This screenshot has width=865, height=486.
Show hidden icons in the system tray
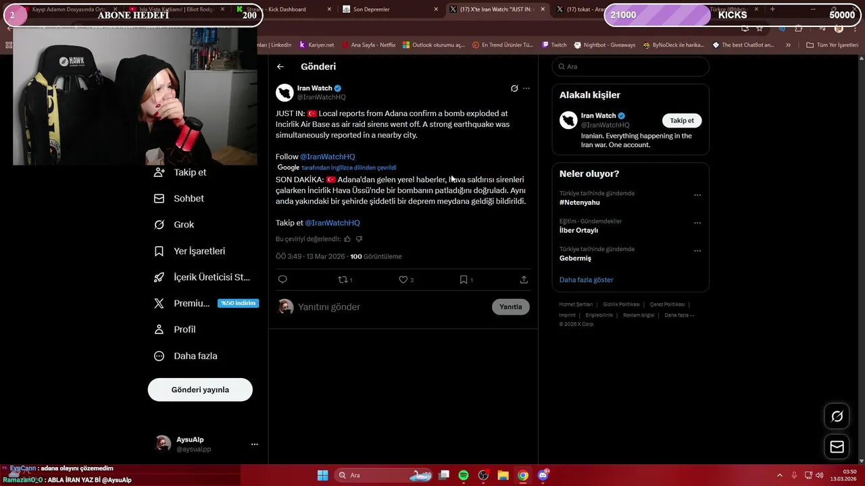click(779, 475)
